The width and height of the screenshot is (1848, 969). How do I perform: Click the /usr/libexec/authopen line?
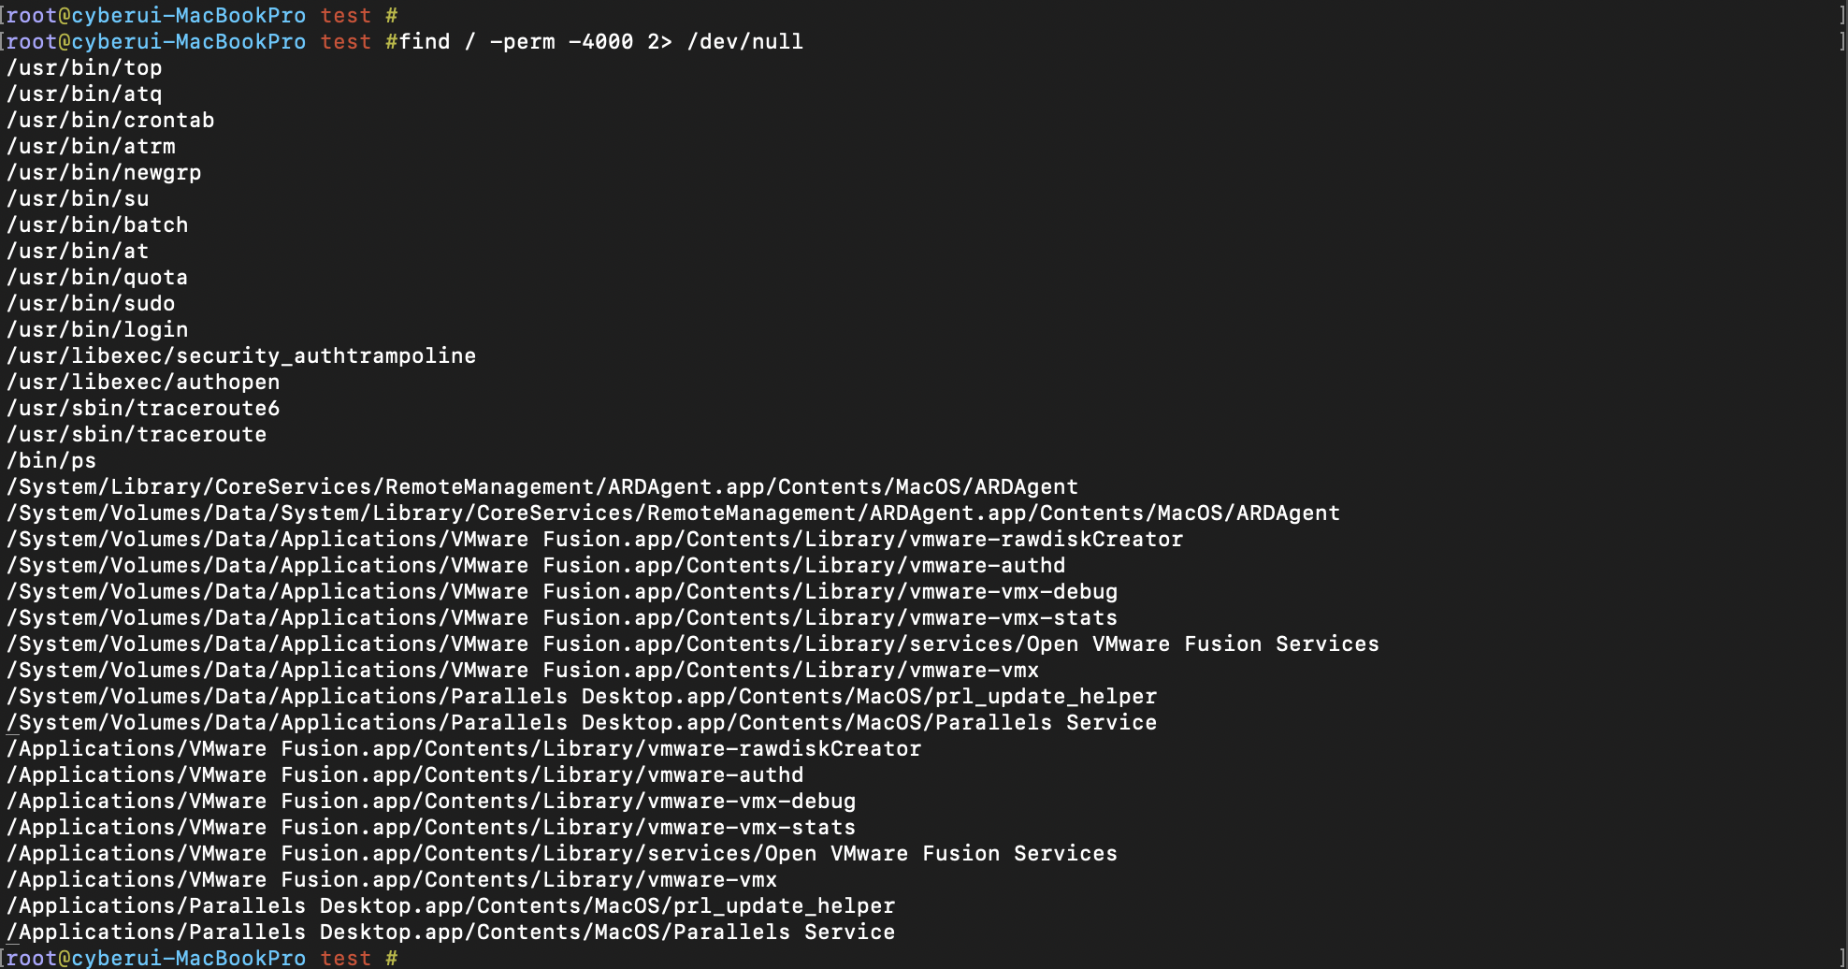tap(143, 383)
